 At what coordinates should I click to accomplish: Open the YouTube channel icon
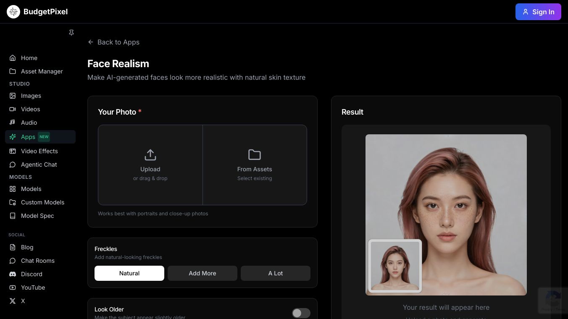coord(13,288)
